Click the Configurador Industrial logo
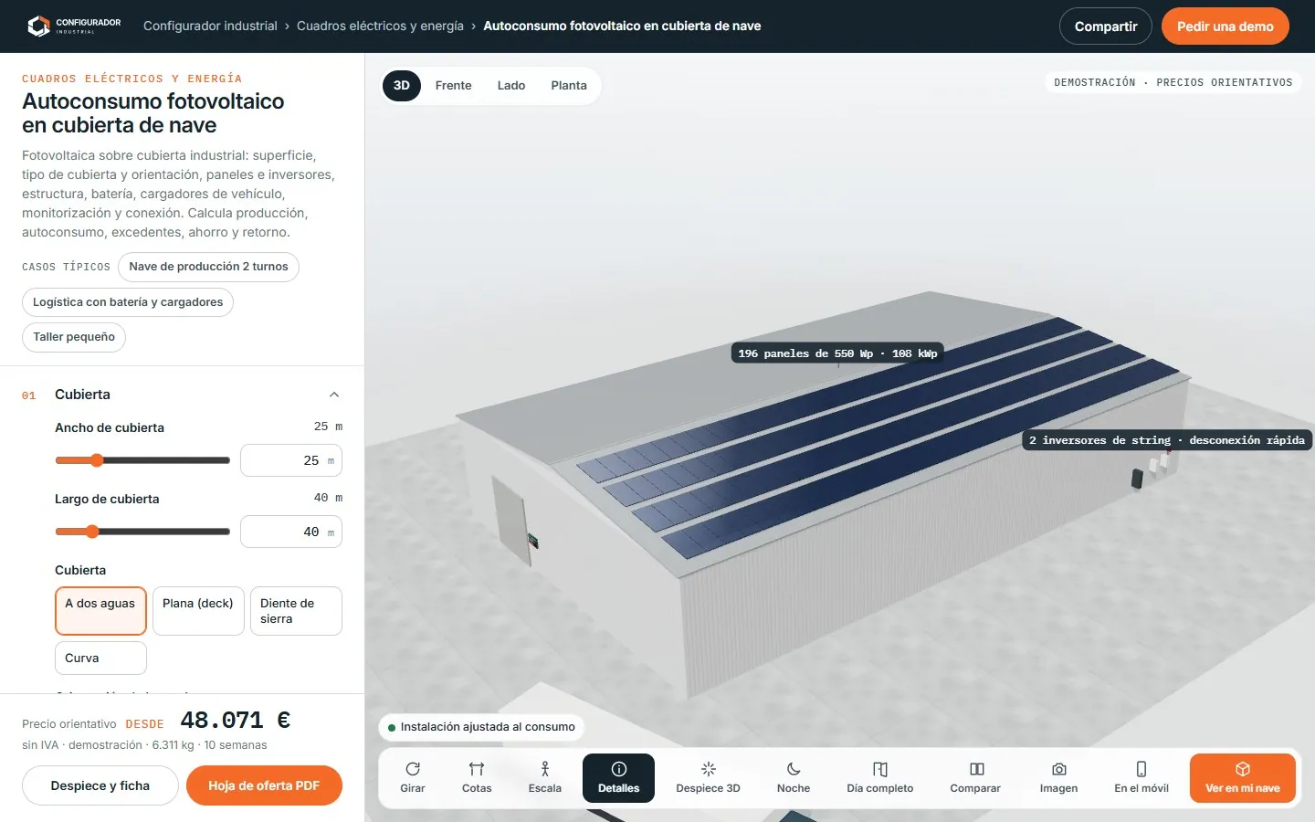The height and width of the screenshot is (822, 1315). [74, 26]
